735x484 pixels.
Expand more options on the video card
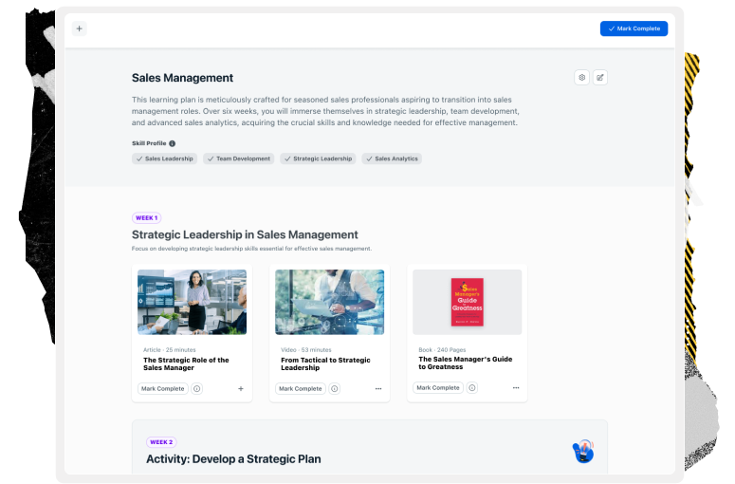378,388
